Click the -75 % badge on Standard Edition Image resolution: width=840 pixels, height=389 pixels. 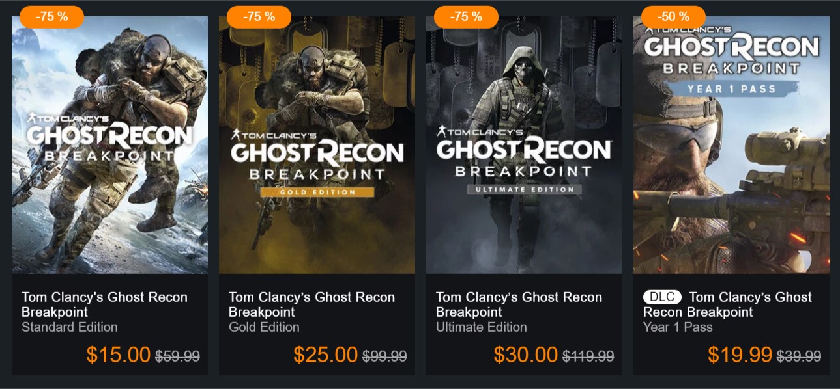pos(52,17)
